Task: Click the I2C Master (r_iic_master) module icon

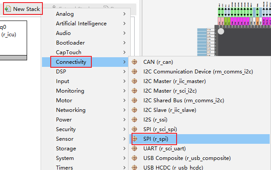Action: click(135, 81)
